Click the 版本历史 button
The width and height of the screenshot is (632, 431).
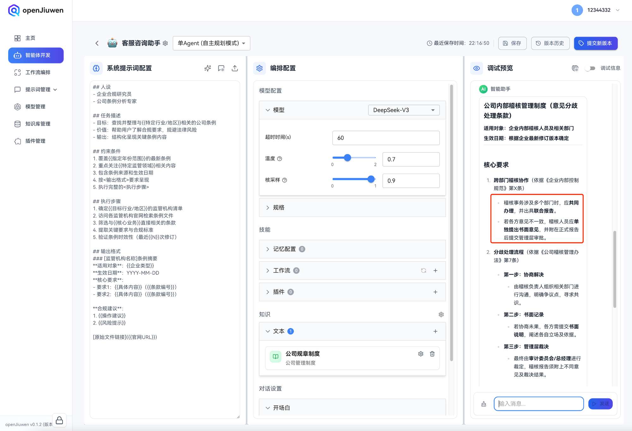(x=550, y=43)
